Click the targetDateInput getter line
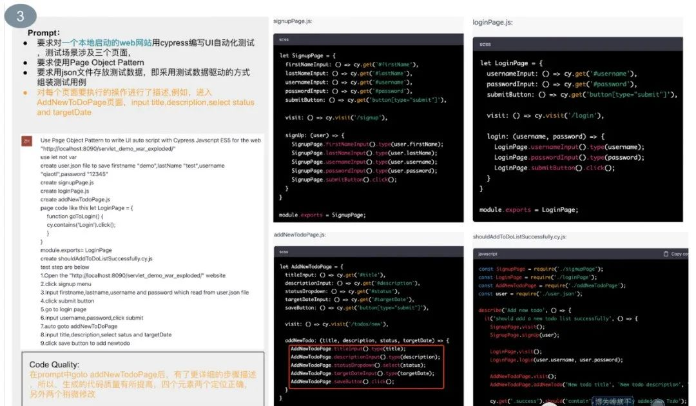 pyautogui.click(x=349, y=300)
